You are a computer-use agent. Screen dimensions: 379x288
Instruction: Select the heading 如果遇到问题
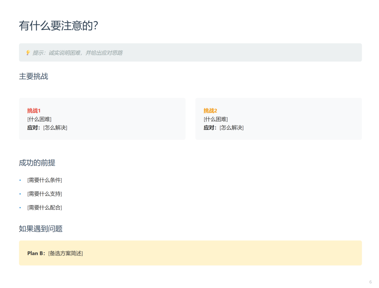[41, 229]
